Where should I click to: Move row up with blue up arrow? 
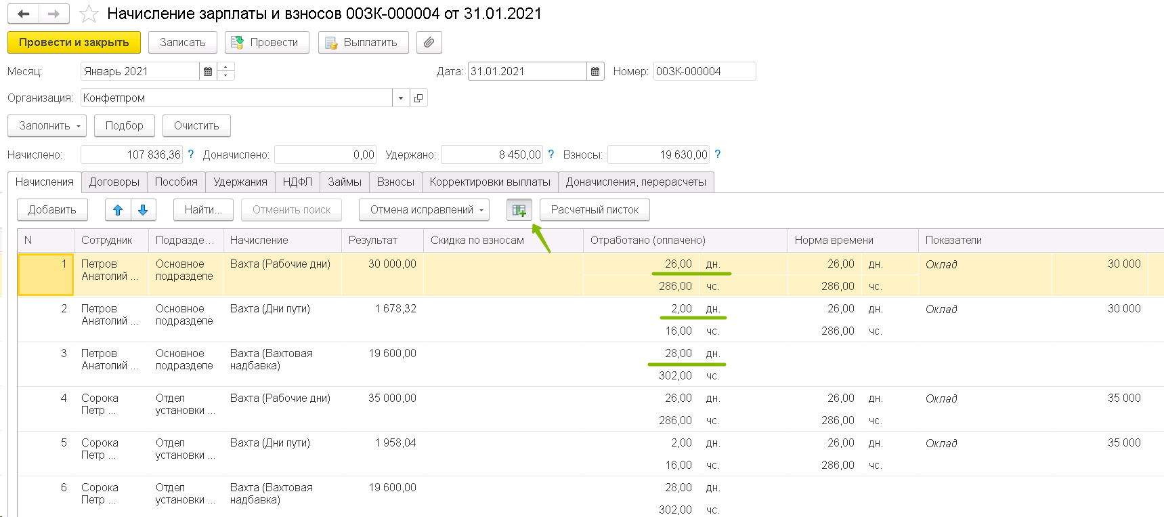118,210
